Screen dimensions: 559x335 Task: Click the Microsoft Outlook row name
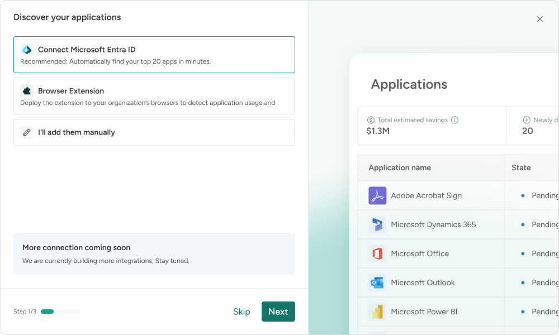(x=423, y=283)
